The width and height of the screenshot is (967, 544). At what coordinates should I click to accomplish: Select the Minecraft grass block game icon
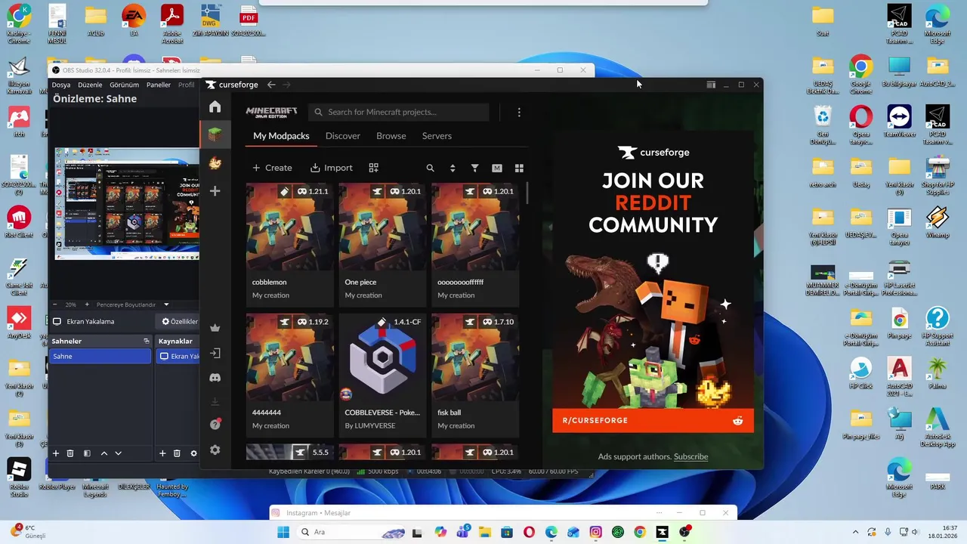click(x=215, y=134)
